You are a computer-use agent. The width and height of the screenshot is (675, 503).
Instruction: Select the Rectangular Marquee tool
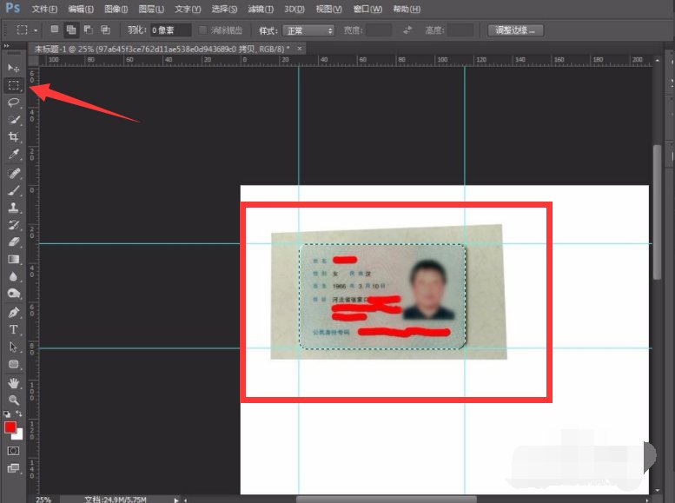14,85
